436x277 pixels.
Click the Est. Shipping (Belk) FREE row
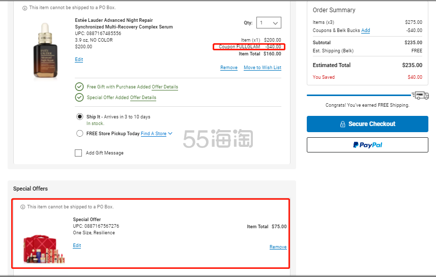click(x=367, y=51)
